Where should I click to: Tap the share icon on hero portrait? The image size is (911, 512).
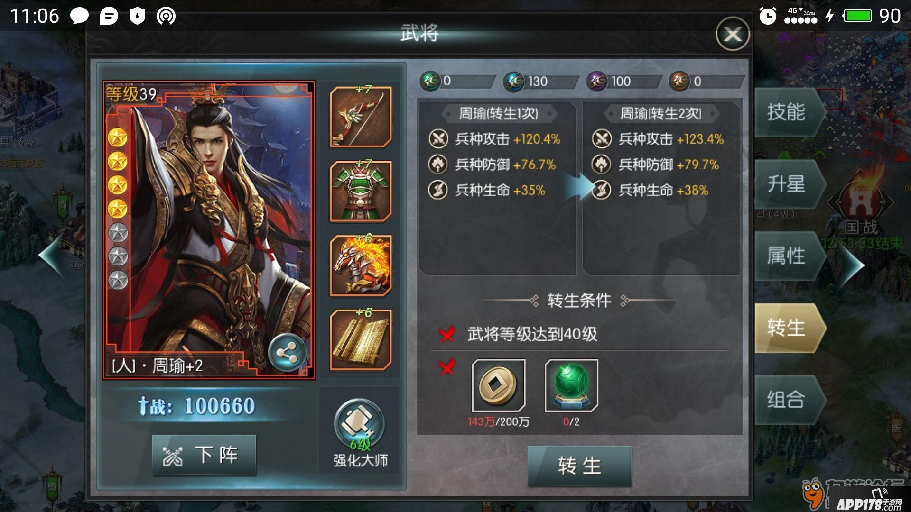point(287,353)
